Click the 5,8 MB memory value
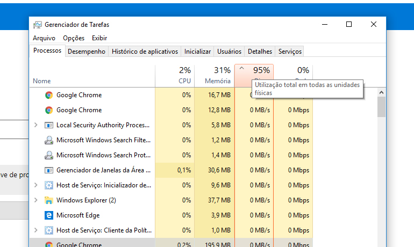This screenshot has height=247, width=414. (221, 125)
